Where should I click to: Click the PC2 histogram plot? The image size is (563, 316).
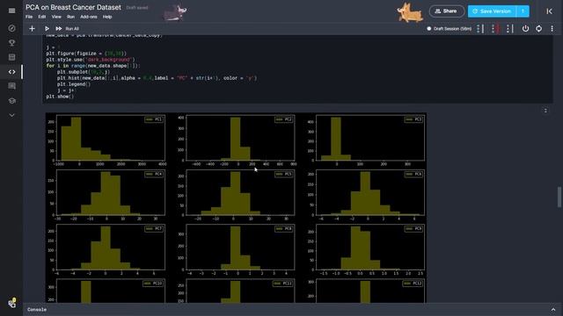240,138
